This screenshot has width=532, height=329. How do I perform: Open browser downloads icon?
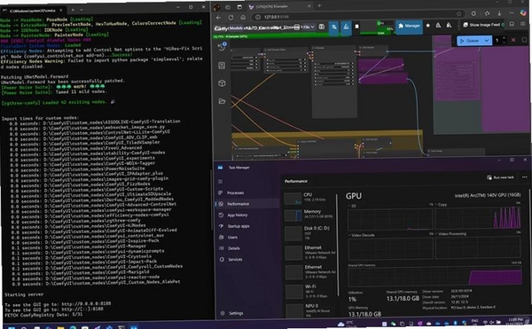(499, 13)
